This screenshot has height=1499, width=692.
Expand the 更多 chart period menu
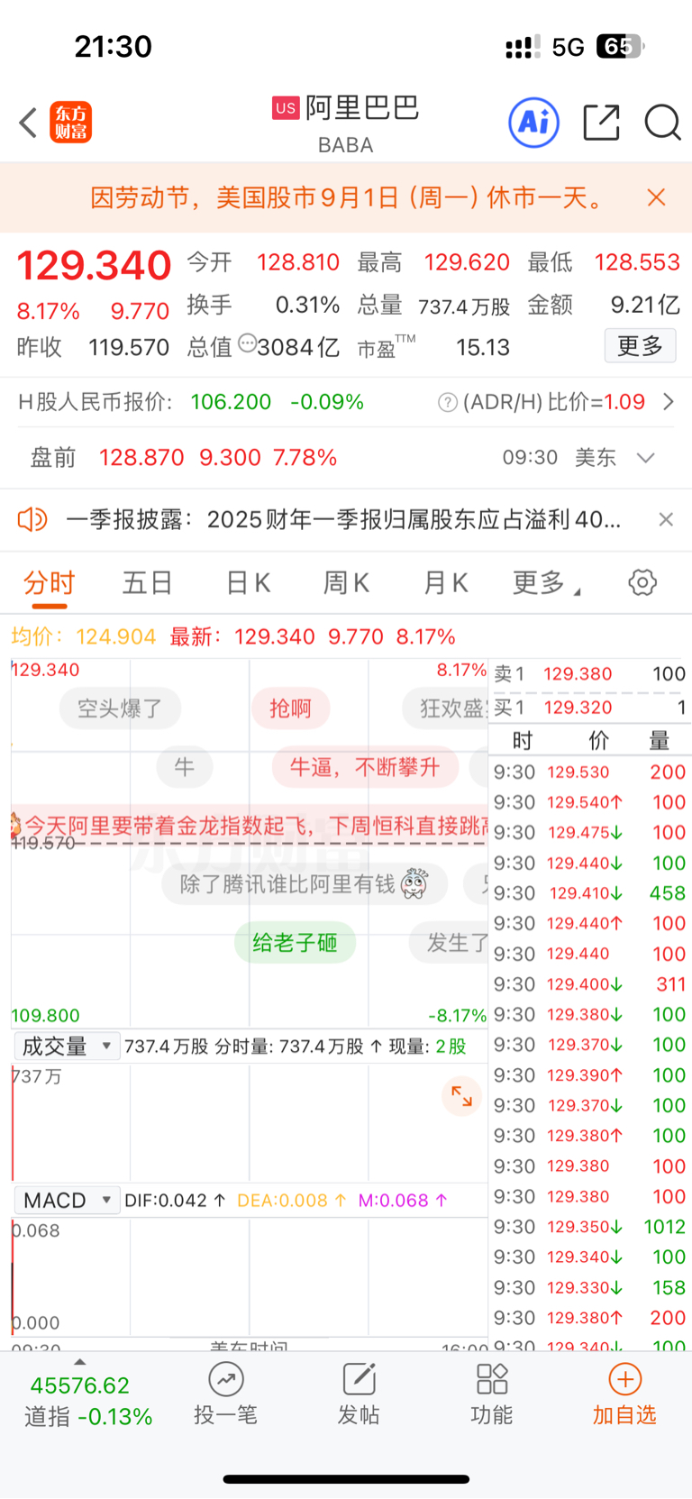click(546, 583)
